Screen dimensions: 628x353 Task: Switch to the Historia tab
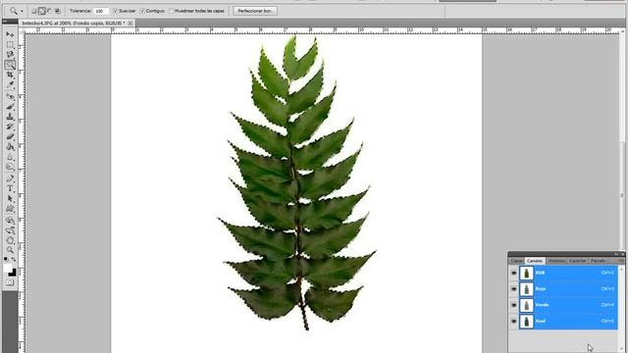coord(556,261)
